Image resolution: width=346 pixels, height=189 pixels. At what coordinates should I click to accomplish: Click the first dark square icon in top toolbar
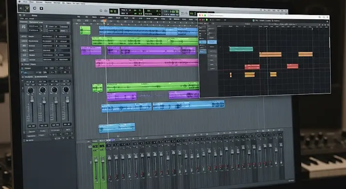pyautogui.click(x=21, y=8)
